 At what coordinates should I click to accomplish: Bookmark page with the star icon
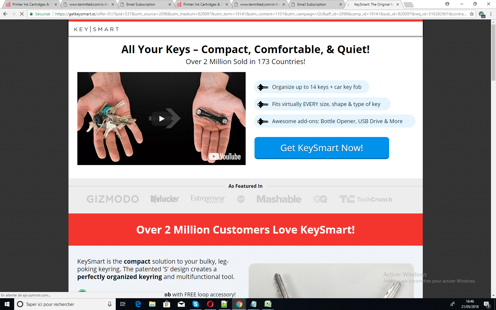coord(472,14)
